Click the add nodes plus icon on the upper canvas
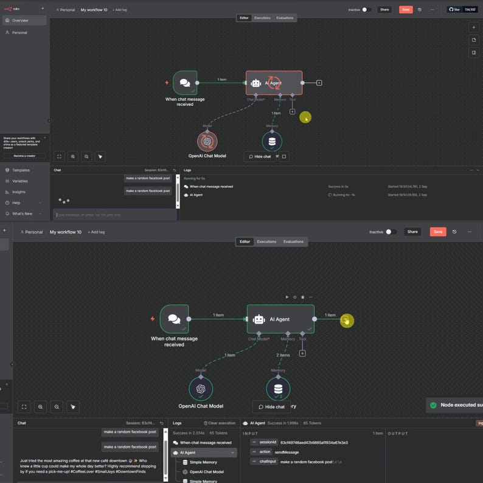Screen dimensions: 483x483 [473, 27]
